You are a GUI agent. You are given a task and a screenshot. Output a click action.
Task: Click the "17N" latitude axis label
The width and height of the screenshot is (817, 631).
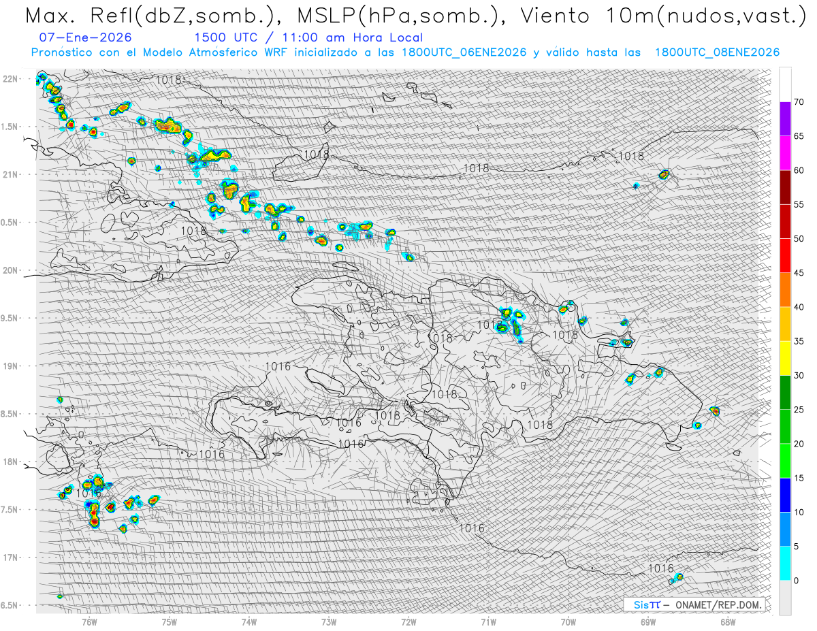[11, 557]
